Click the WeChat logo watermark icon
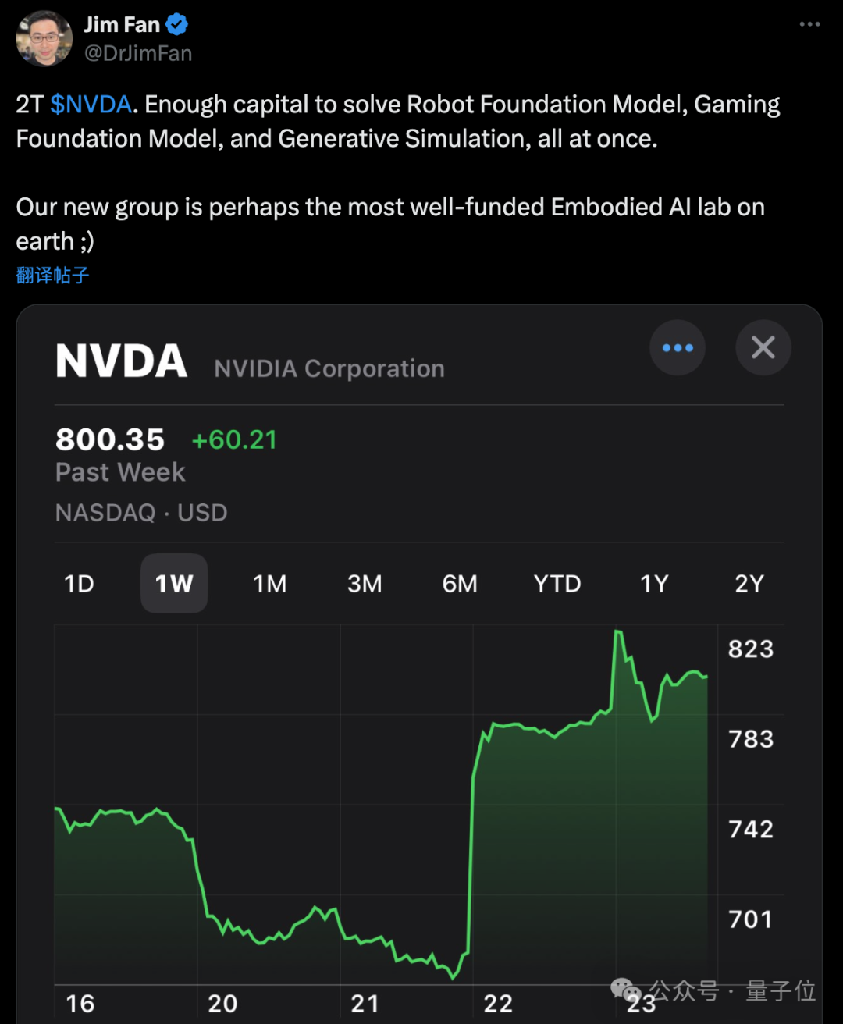Screen dimensions: 843x1024 (626, 990)
